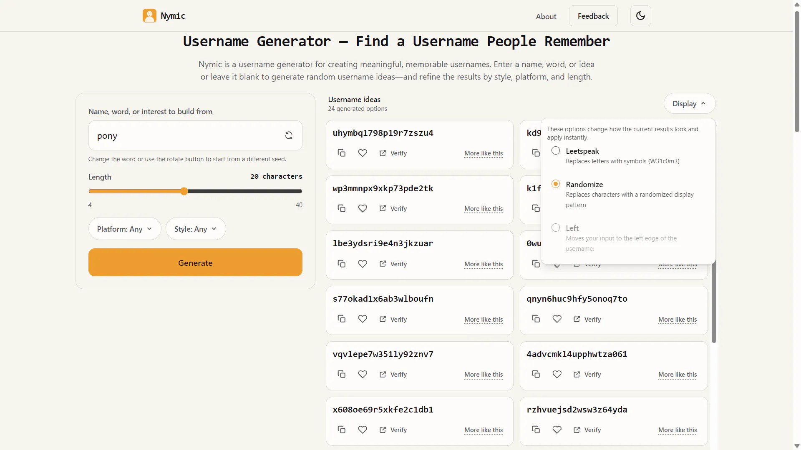Verify username s77okad1x6ab3wlboufn
The height and width of the screenshot is (450, 801).
(393, 319)
